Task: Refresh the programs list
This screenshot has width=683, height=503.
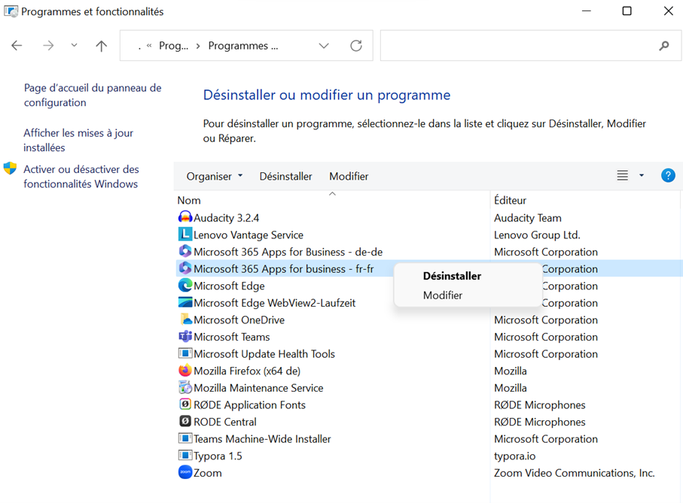Action: [x=356, y=45]
